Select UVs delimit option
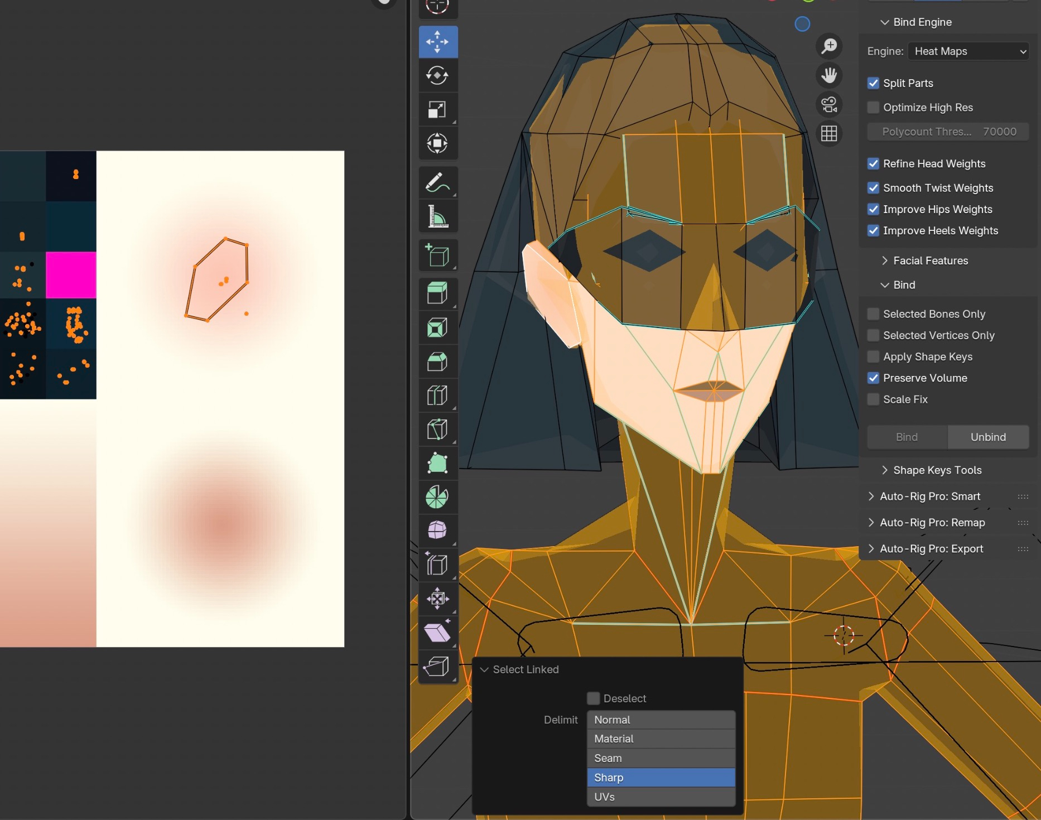 click(x=661, y=797)
